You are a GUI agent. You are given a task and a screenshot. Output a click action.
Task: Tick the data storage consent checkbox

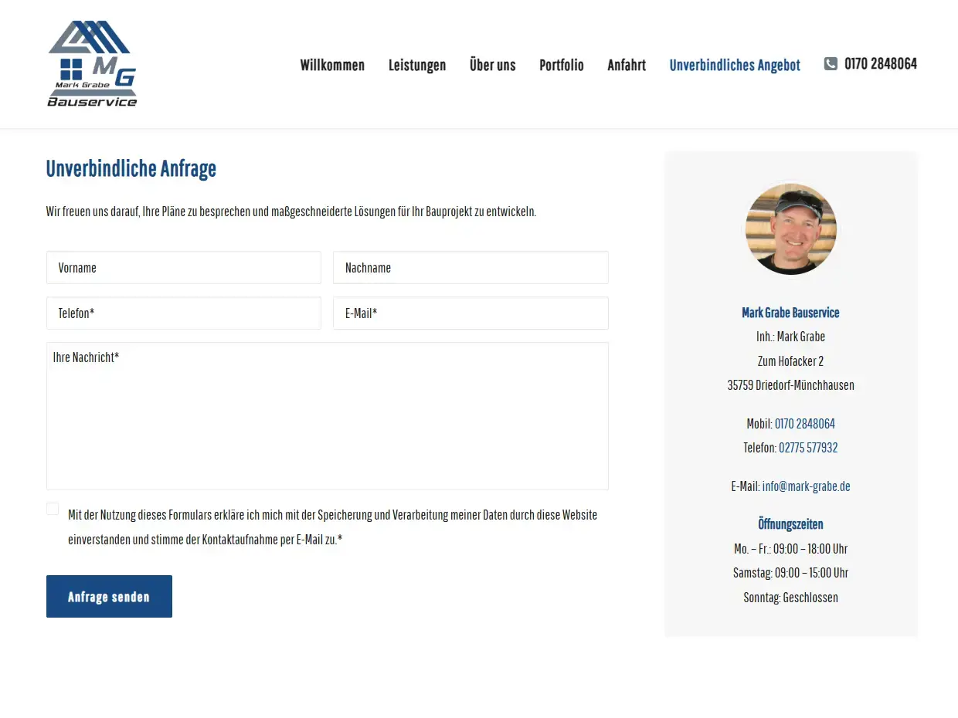tap(53, 509)
